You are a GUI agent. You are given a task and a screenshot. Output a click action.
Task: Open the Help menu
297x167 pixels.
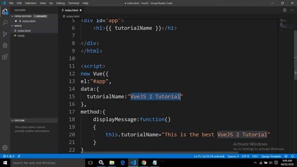click(x=85, y=3)
